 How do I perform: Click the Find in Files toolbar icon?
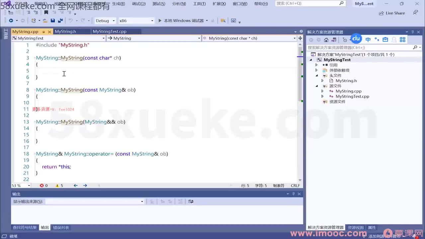point(223,21)
